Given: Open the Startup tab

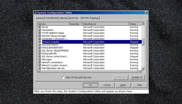Looking at the screenshot, I should tap(95, 18).
